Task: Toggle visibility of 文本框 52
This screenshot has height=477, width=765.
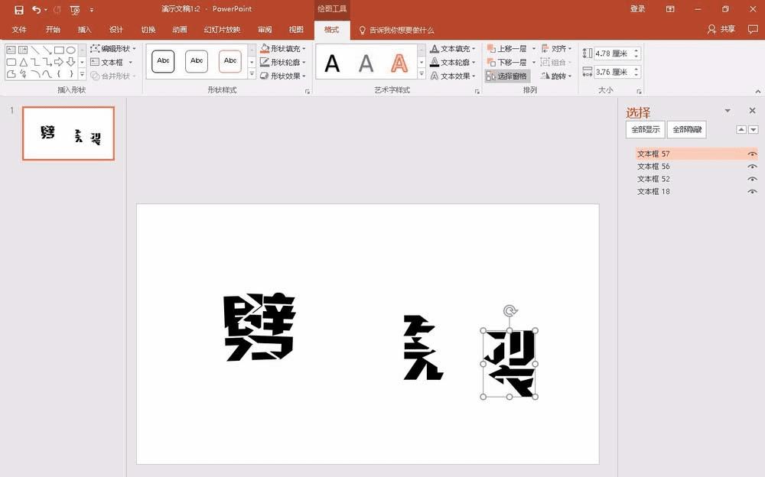Action: point(752,179)
